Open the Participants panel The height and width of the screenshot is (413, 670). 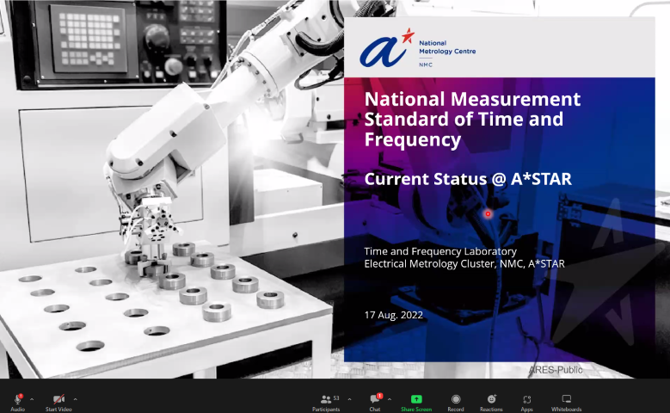click(325, 400)
